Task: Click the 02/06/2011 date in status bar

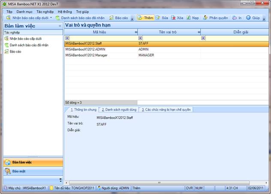Action: [x=256, y=188]
